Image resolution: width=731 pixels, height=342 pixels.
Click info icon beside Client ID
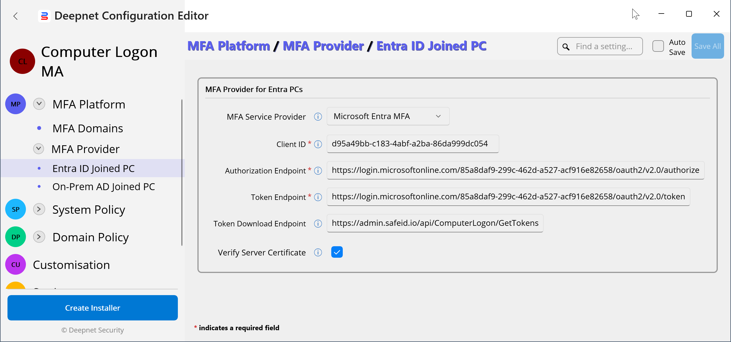click(318, 144)
